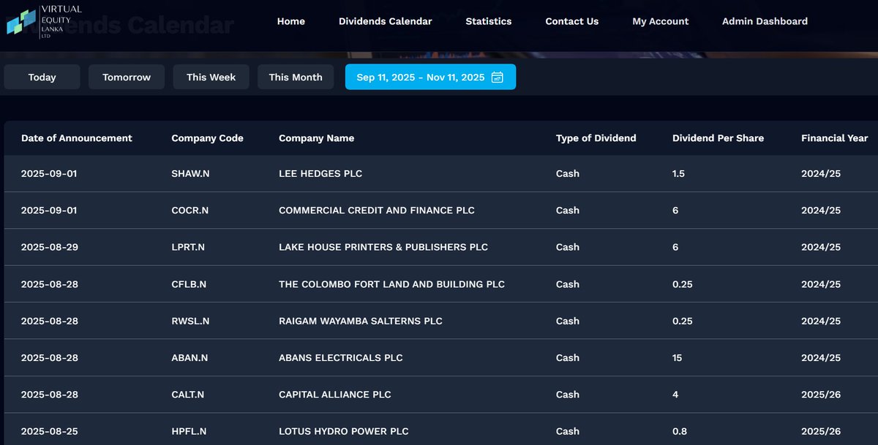Click LOTUS HYDRO POWER PLC

click(344, 431)
